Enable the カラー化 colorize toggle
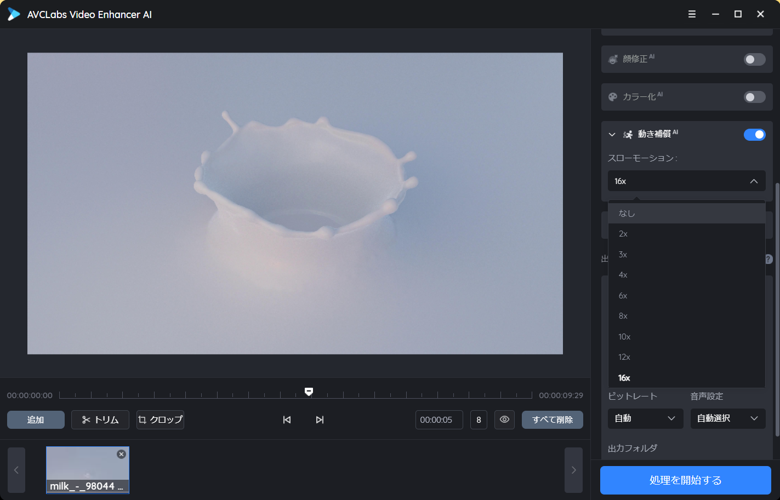780x500 pixels. (x=754, y=97)
